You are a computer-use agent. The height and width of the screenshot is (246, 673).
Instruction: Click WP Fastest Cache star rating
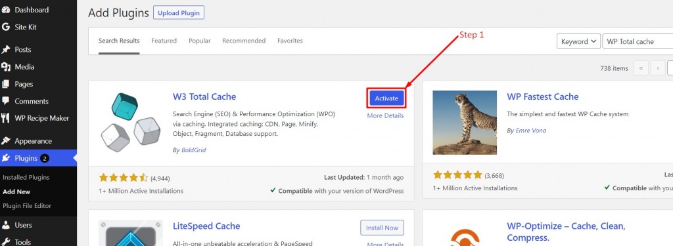coord(457,175)
